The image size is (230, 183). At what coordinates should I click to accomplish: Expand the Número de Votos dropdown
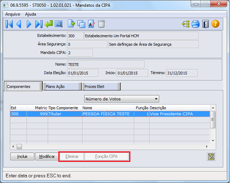pos(121,99)
